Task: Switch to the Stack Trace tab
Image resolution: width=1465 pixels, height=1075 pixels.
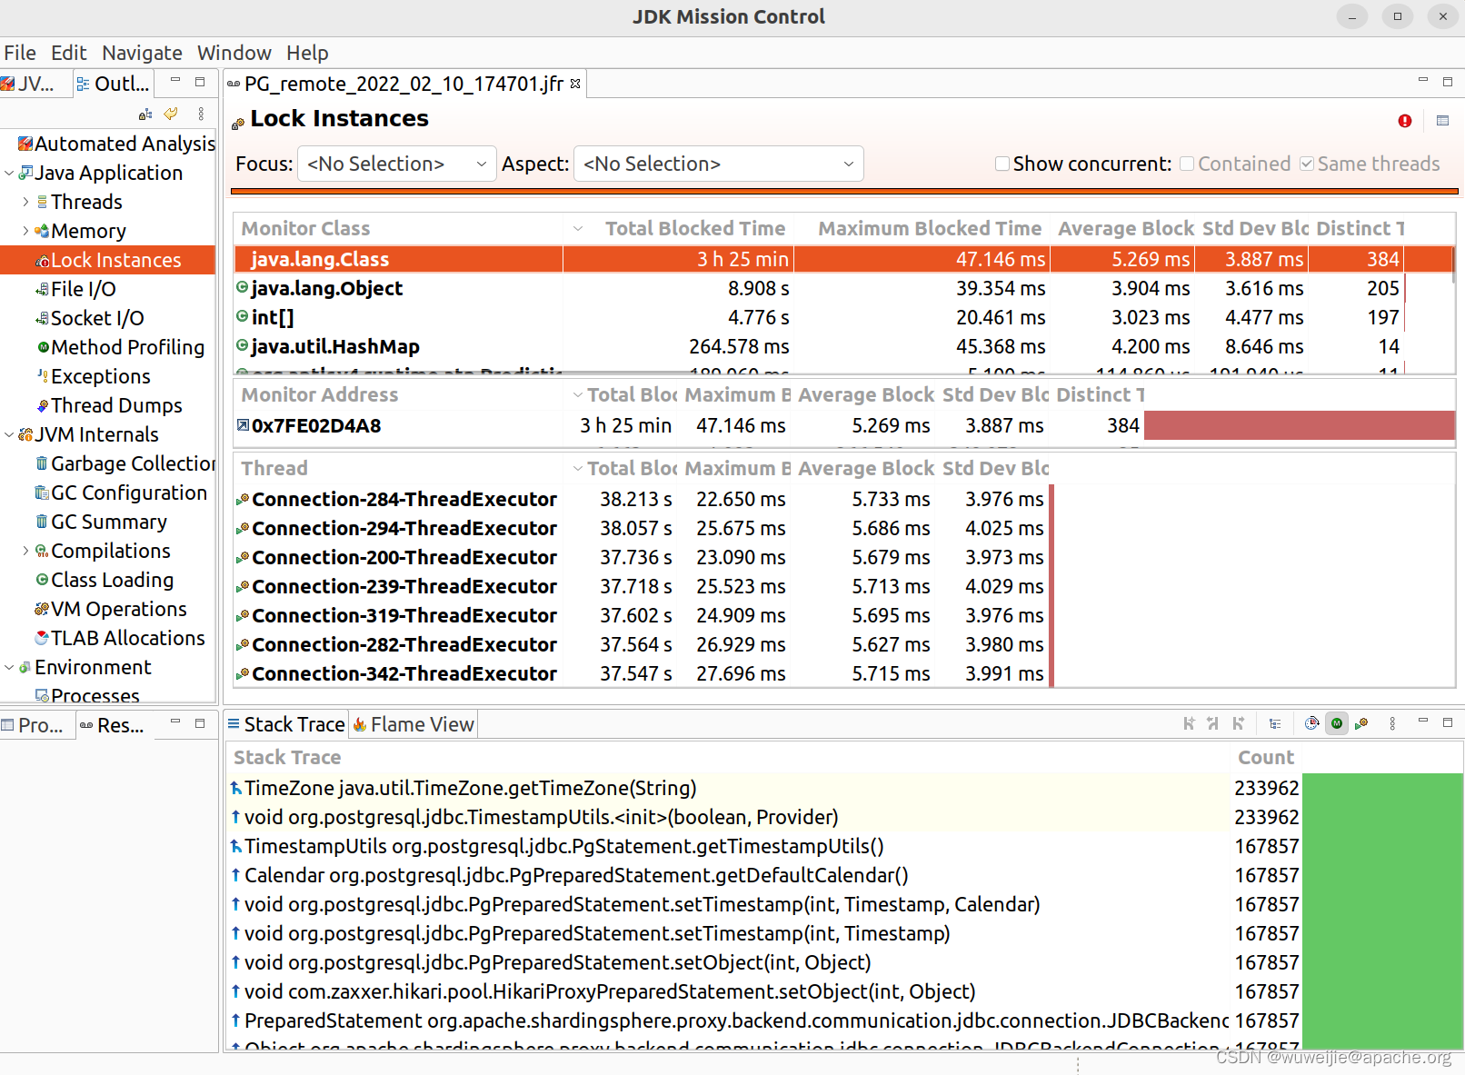Action: tap(286, 724)
